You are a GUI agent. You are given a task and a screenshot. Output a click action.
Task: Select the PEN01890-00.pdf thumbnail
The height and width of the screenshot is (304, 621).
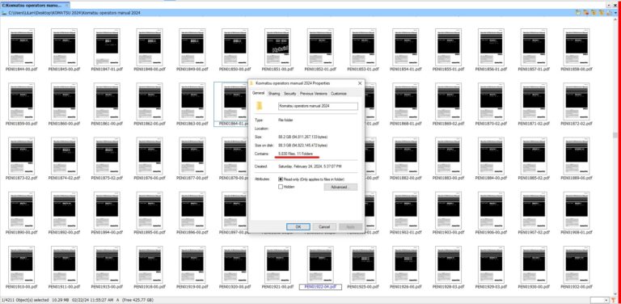click(x=21, y=211)
